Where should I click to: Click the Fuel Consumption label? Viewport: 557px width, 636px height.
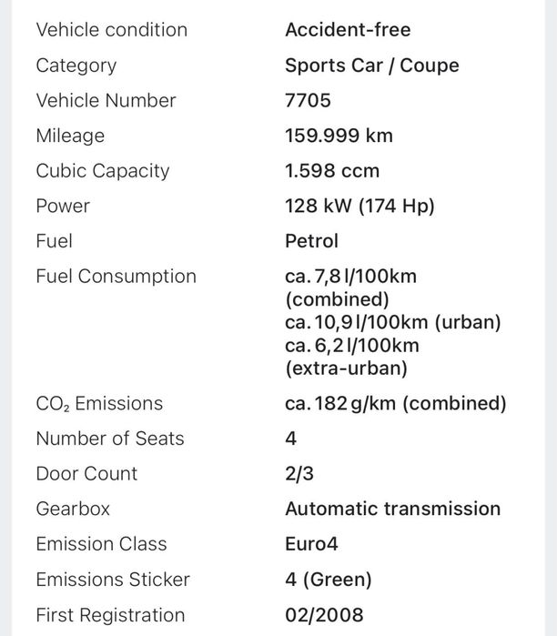tap(116, 277)
